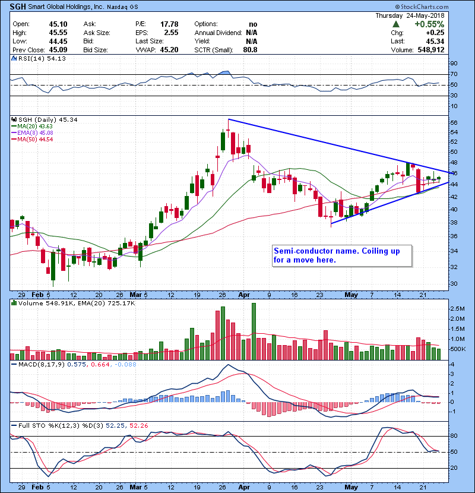Screen dimensions: 475x493
Task: Click the SCTR (Small) value 80.8
Action: click(250, 50)
